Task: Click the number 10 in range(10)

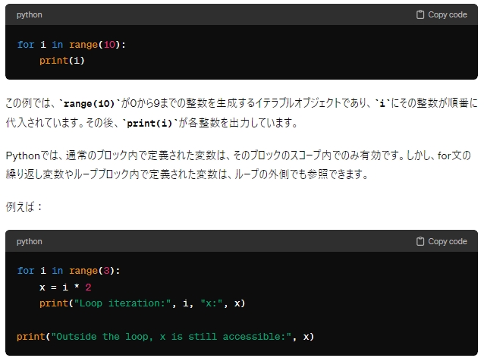Action: coord(109,45)
